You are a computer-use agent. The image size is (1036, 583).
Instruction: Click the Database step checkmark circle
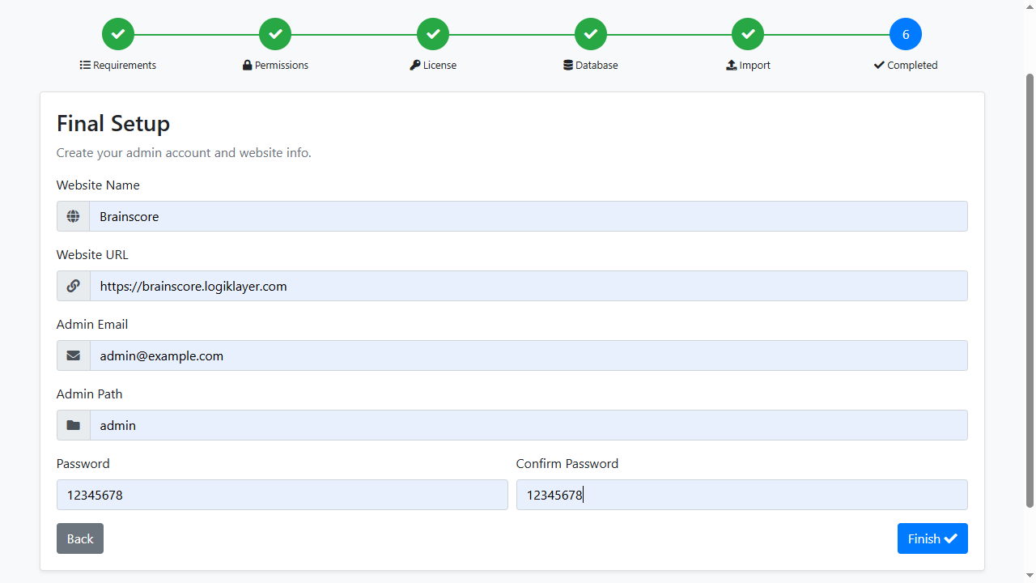[591, 34]
